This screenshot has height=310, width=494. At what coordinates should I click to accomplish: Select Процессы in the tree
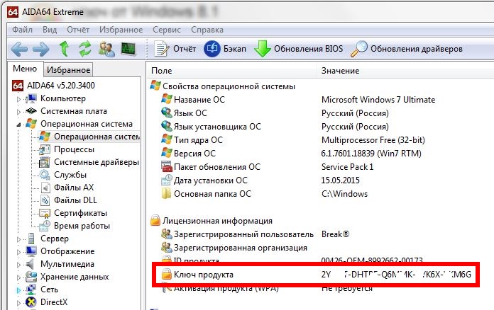[x=74, y=149]
